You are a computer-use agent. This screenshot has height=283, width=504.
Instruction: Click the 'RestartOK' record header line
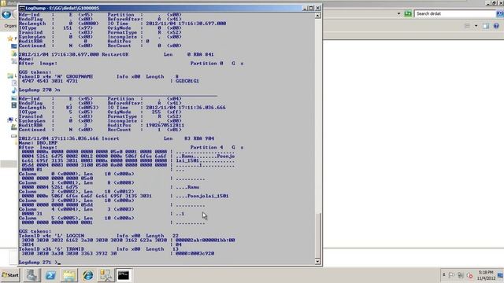(117, 54)
